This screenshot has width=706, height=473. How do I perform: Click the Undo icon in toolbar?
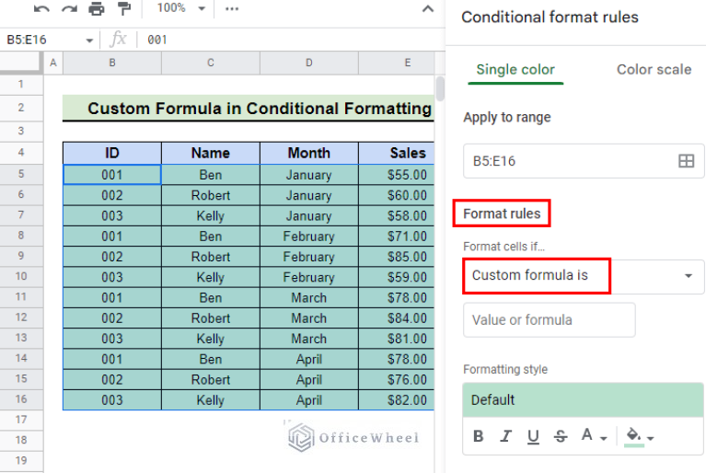41,9
